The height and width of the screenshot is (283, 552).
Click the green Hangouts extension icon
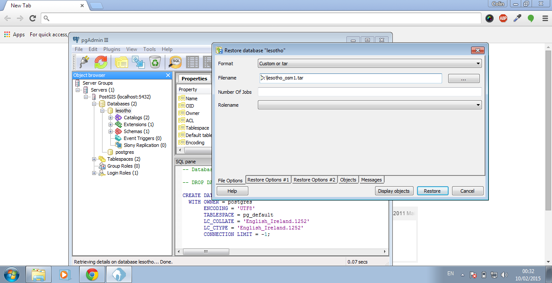click(531, 19)
